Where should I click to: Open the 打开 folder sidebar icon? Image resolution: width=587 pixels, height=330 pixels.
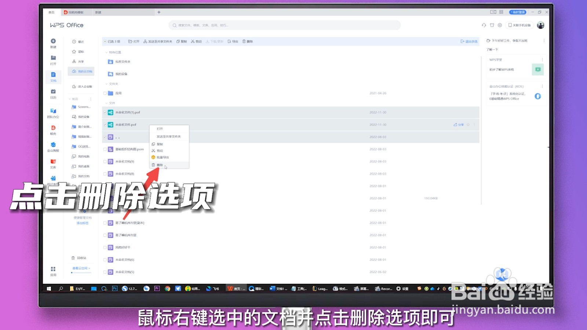(x=53, y=60)
